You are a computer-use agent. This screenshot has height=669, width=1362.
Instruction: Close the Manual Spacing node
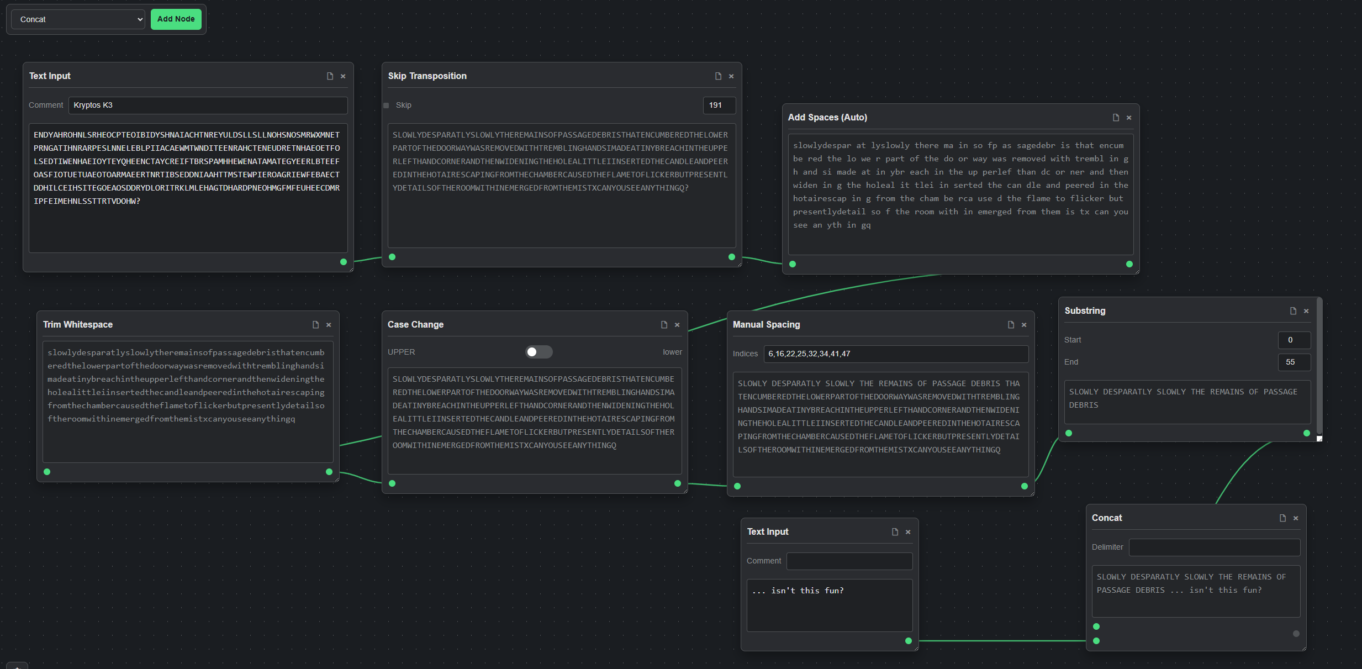(1023, 324)
